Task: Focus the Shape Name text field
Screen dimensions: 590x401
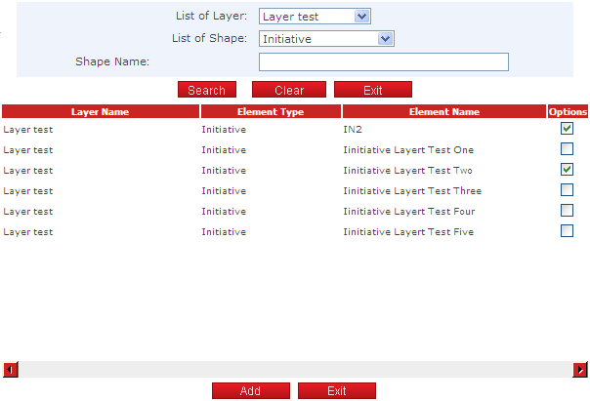Action: click(383, 62)
